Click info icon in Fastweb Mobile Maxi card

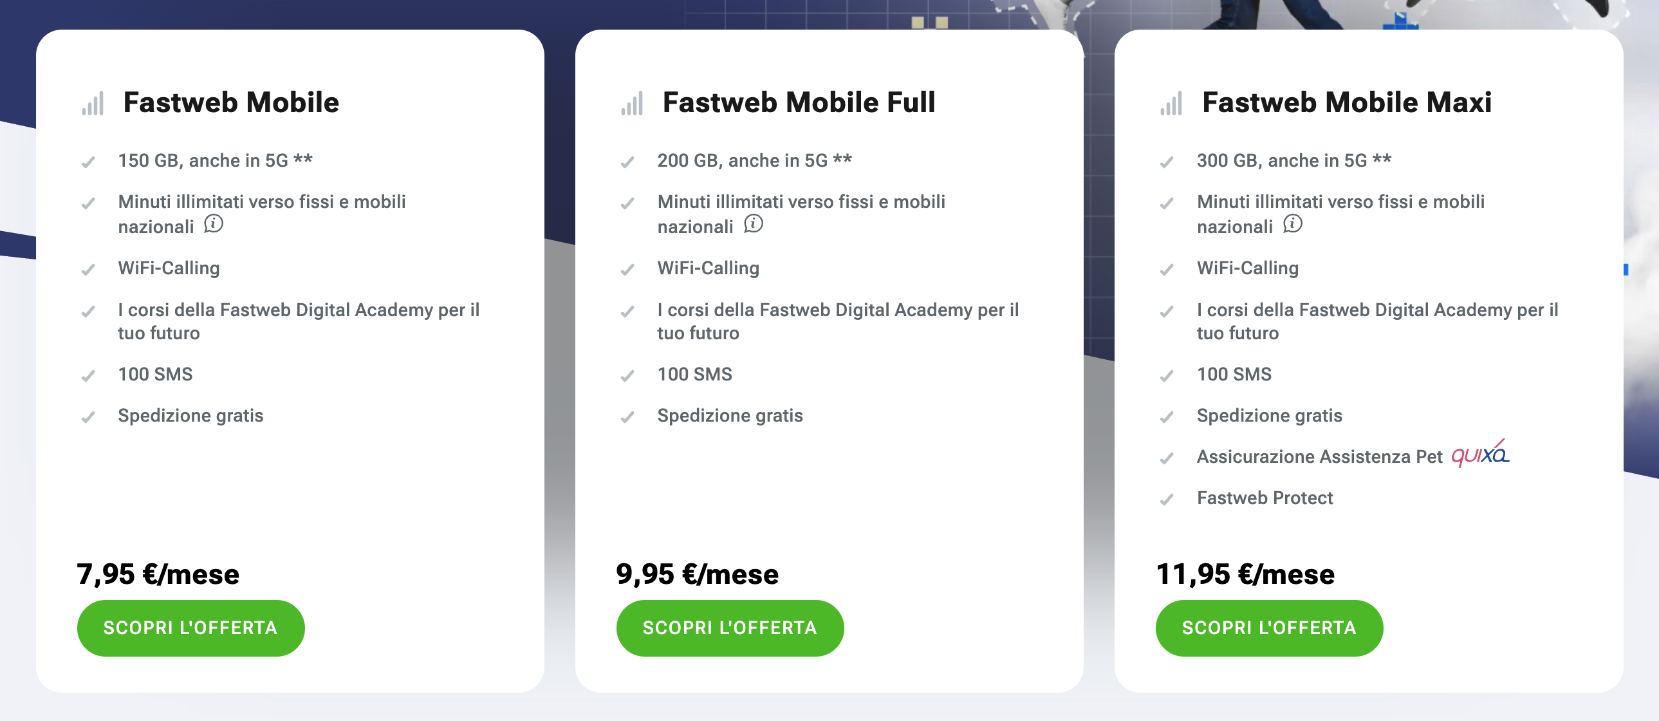coord(1292,224)
